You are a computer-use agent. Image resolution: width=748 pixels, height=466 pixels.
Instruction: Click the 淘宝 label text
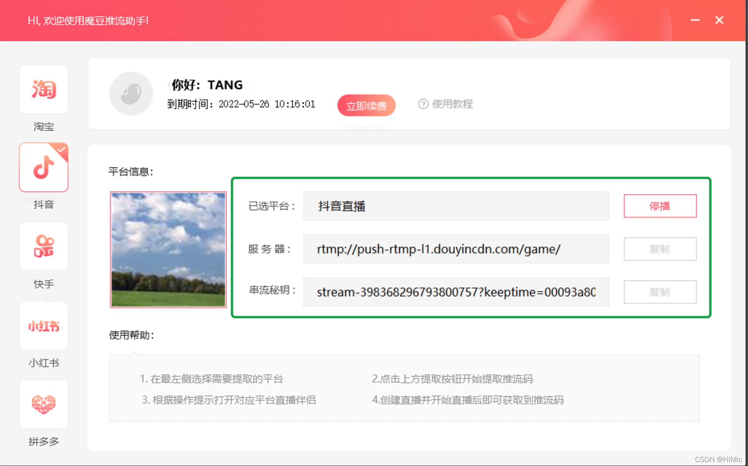click(x=44, y=127)
